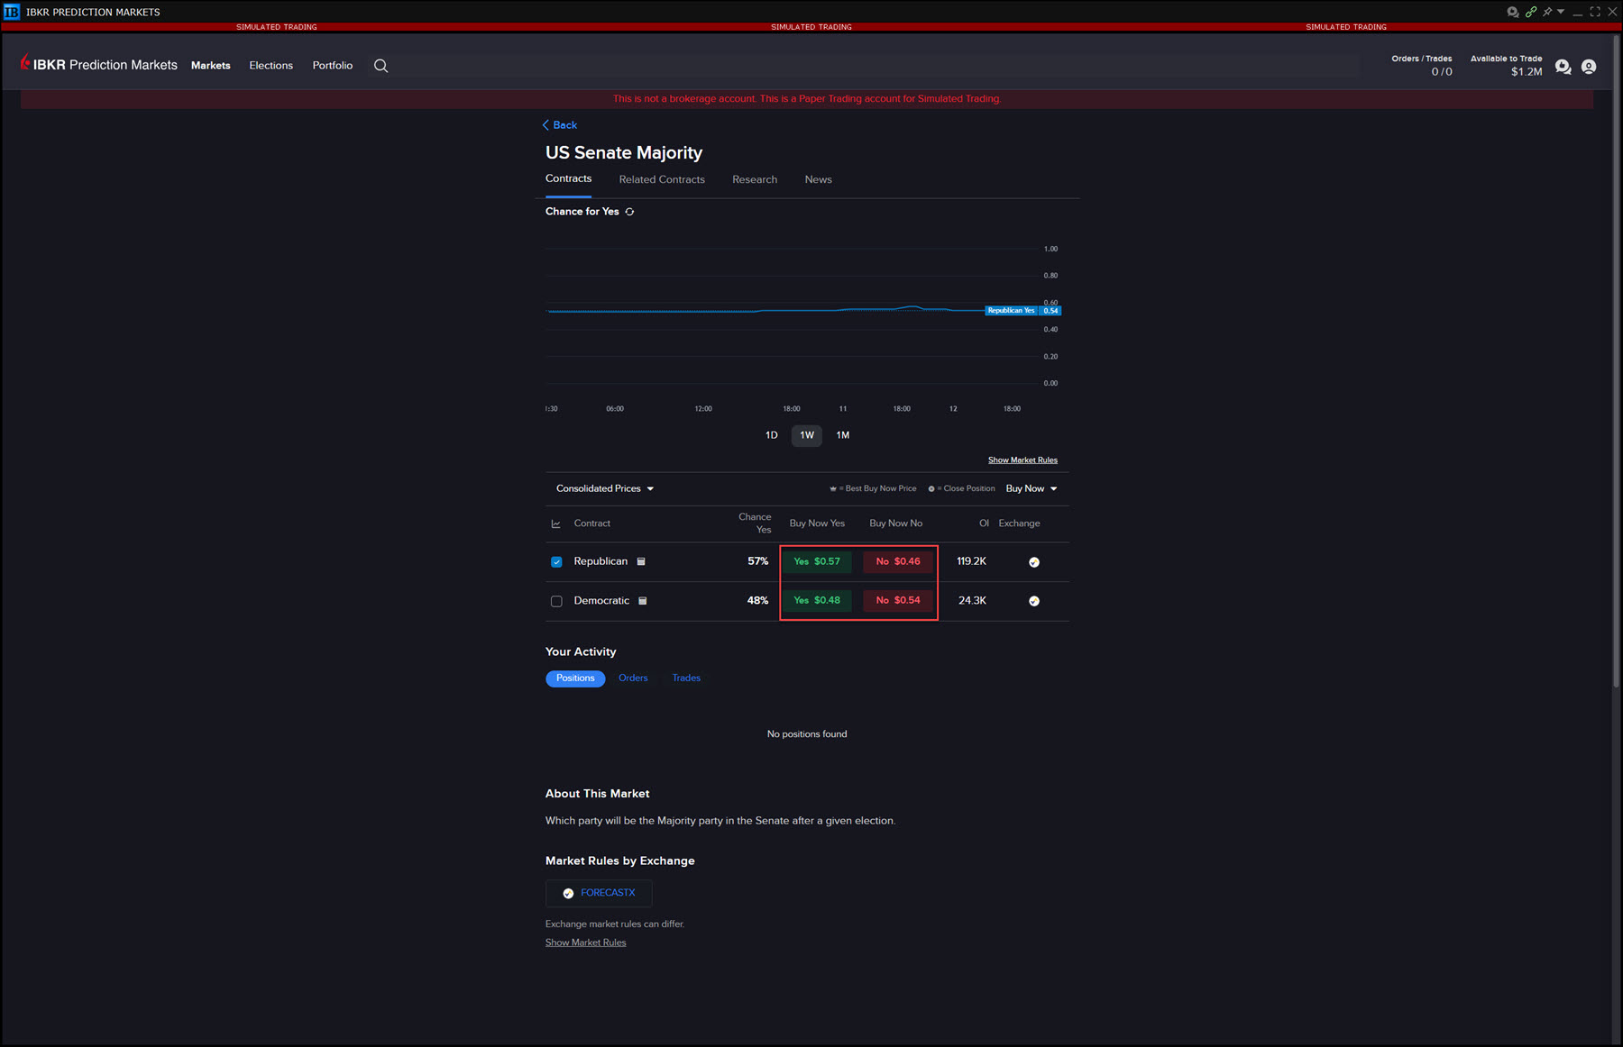
Task: Show the Positions activity tab
Action: coord(575,678)
